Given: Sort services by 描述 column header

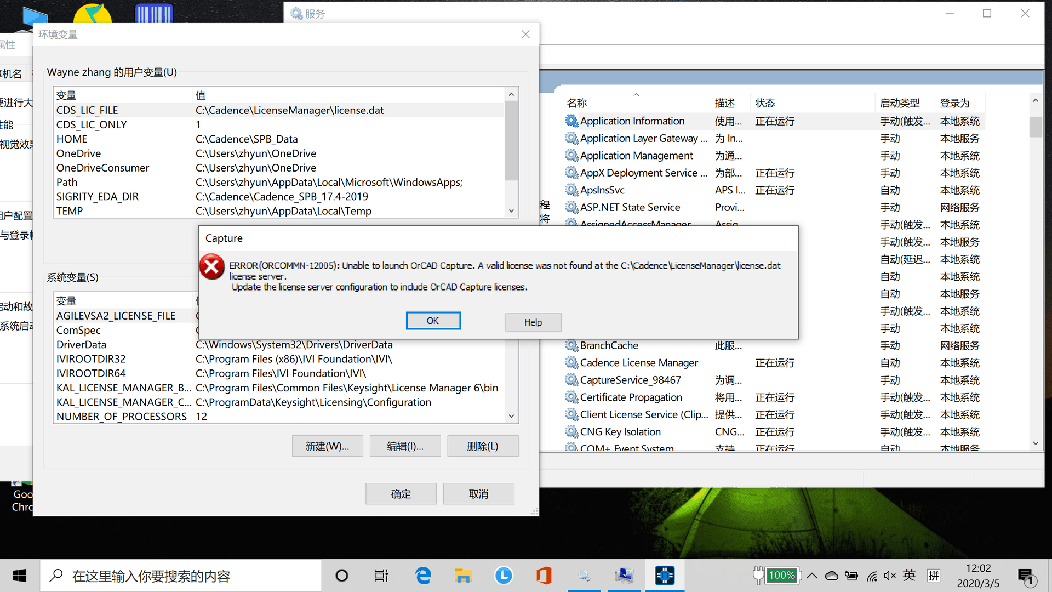Looking at the screenshot, I should [730, 103].
